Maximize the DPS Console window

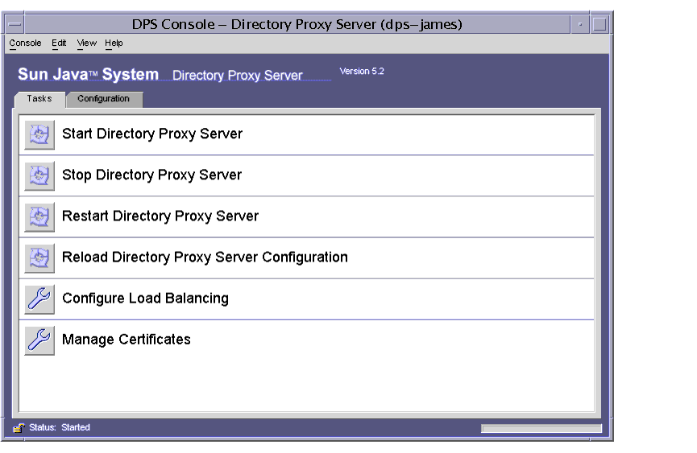[600, 24]
